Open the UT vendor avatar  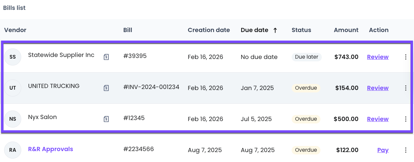pos(13,88)
